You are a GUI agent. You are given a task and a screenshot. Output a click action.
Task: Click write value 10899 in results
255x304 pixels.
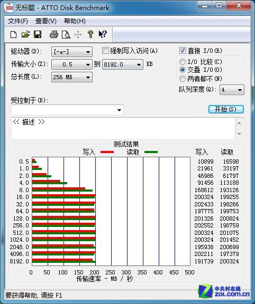tap(205, 161)
